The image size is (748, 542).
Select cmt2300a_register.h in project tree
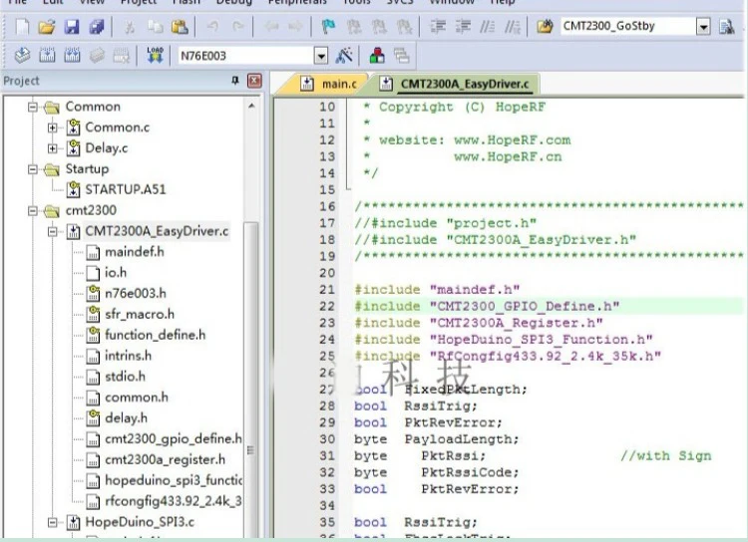[165, 459]
